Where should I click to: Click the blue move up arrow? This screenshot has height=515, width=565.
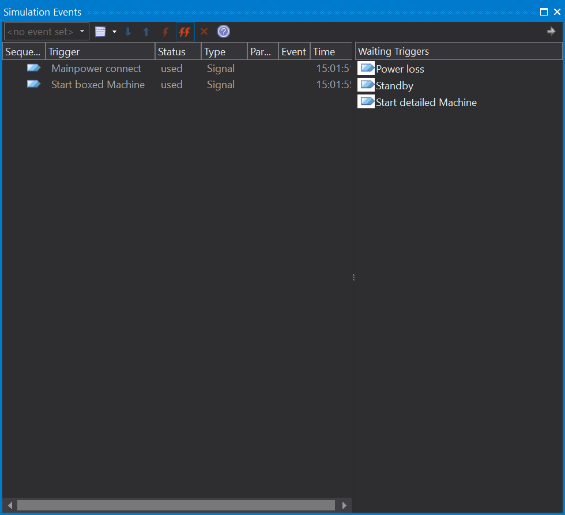click(x=146, y=32)
